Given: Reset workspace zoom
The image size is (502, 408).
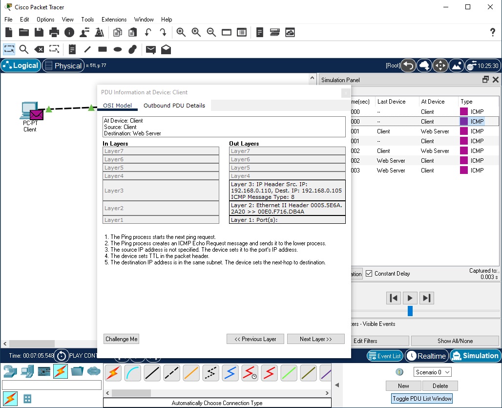Looking at the screenshot, I should click(x=196, y=32).
